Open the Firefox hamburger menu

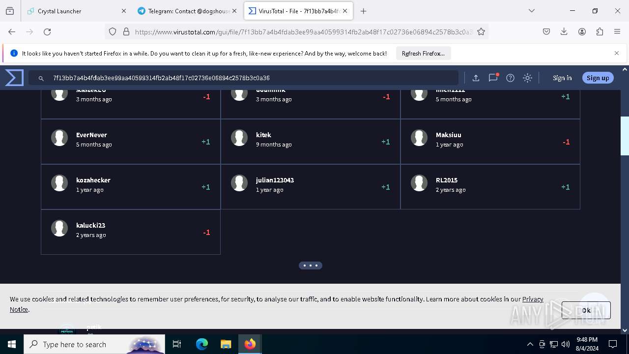[x=617, y=31]
